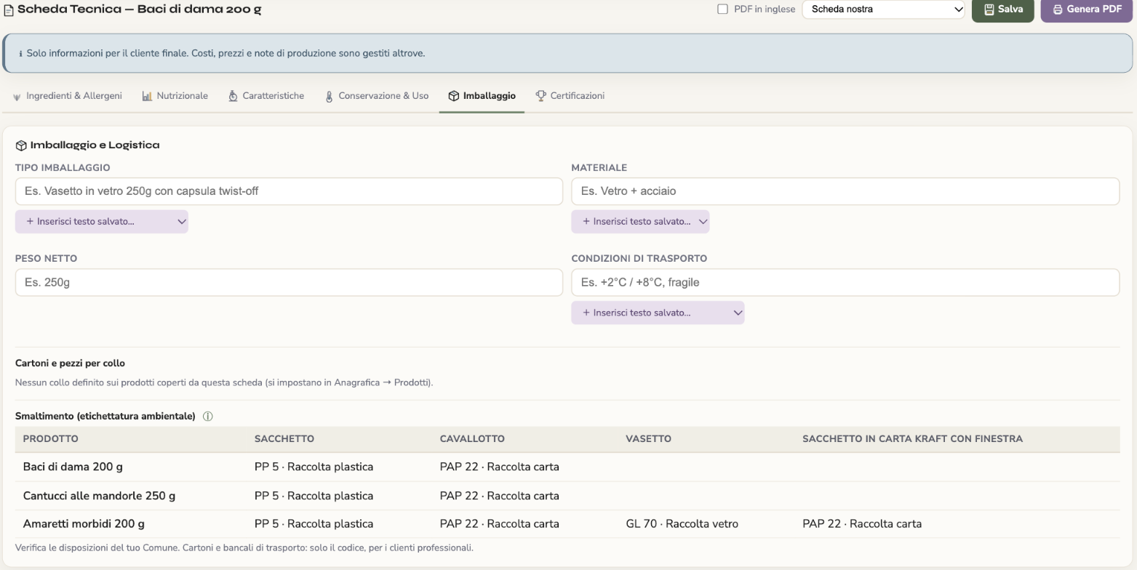
Task: Select the Cantucci alle mandorle 250 g row name
Action: pos(99,496)
